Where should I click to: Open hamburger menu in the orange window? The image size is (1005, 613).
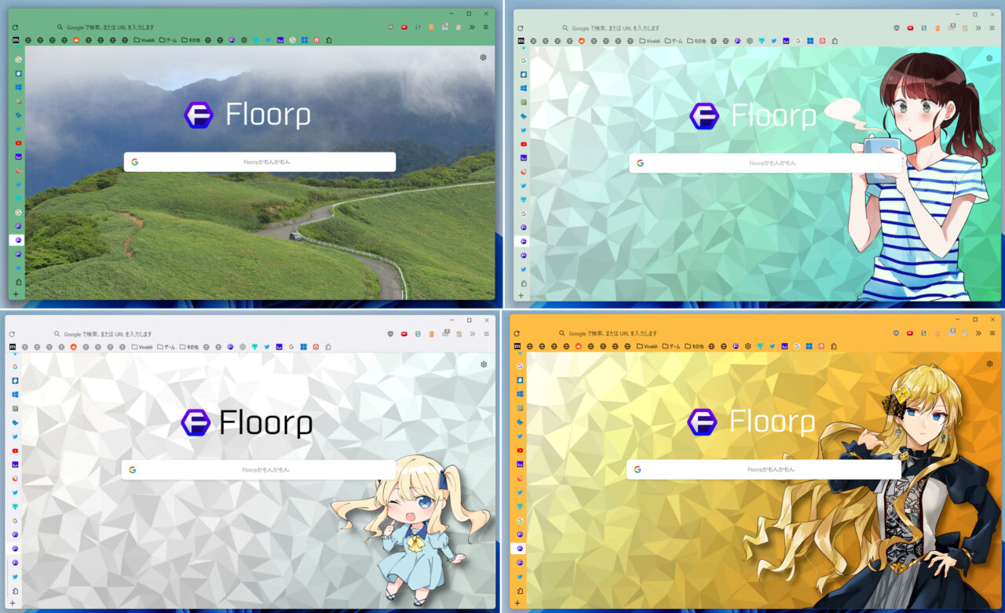pos(992,334)
